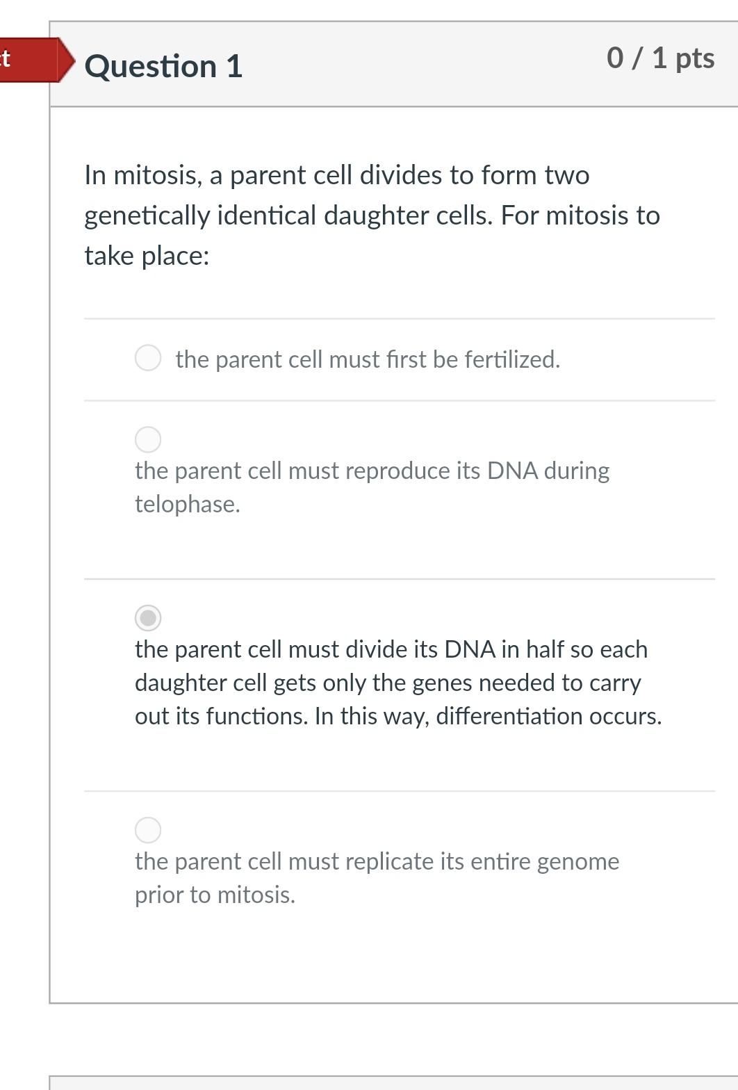Screen dimensions: 738x1090
Task: Select the 'must first be fertilized' radio button
Action: (148, 358)
